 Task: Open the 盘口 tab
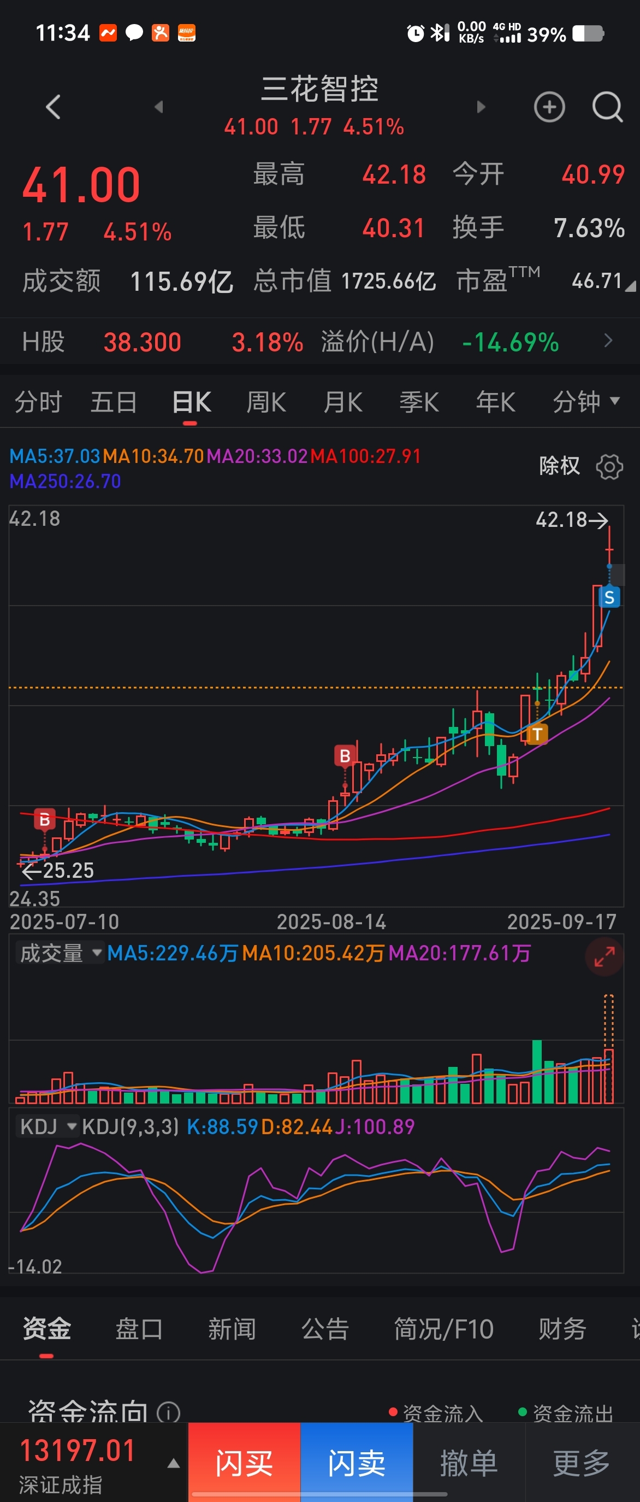139,1329
